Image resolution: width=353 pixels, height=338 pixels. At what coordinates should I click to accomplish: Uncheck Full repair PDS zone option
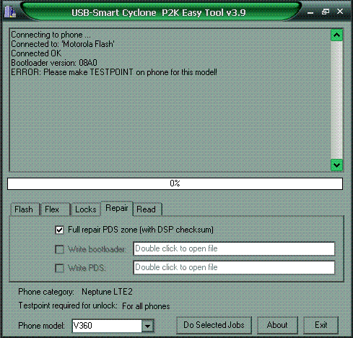pos(59,230)
